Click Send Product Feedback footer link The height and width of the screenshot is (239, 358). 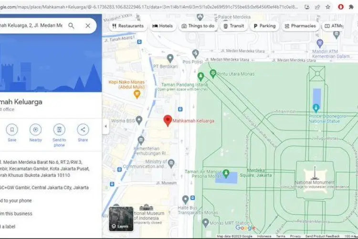click(322, 236)
